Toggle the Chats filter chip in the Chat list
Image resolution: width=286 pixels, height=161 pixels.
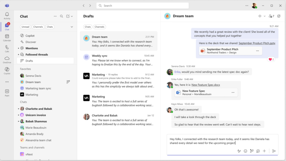[x=50, y=27]
